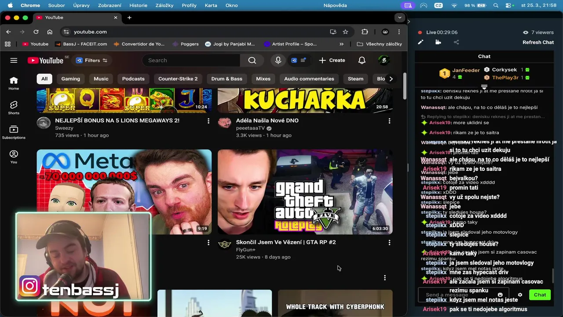Click the green Chat send button

(x=540, y=295)
